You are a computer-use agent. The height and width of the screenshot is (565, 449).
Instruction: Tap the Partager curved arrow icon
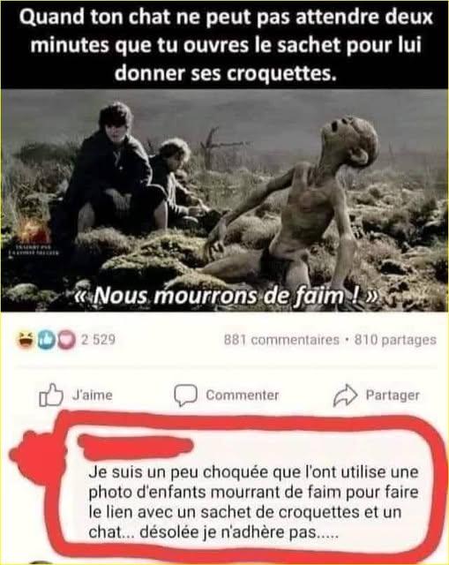click(345, 395)
